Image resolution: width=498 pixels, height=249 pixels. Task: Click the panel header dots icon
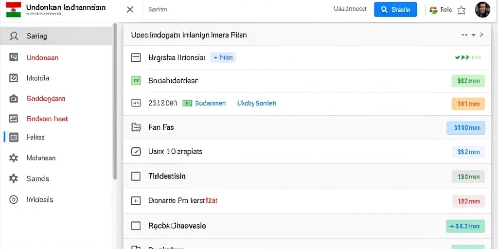(464, 35)
